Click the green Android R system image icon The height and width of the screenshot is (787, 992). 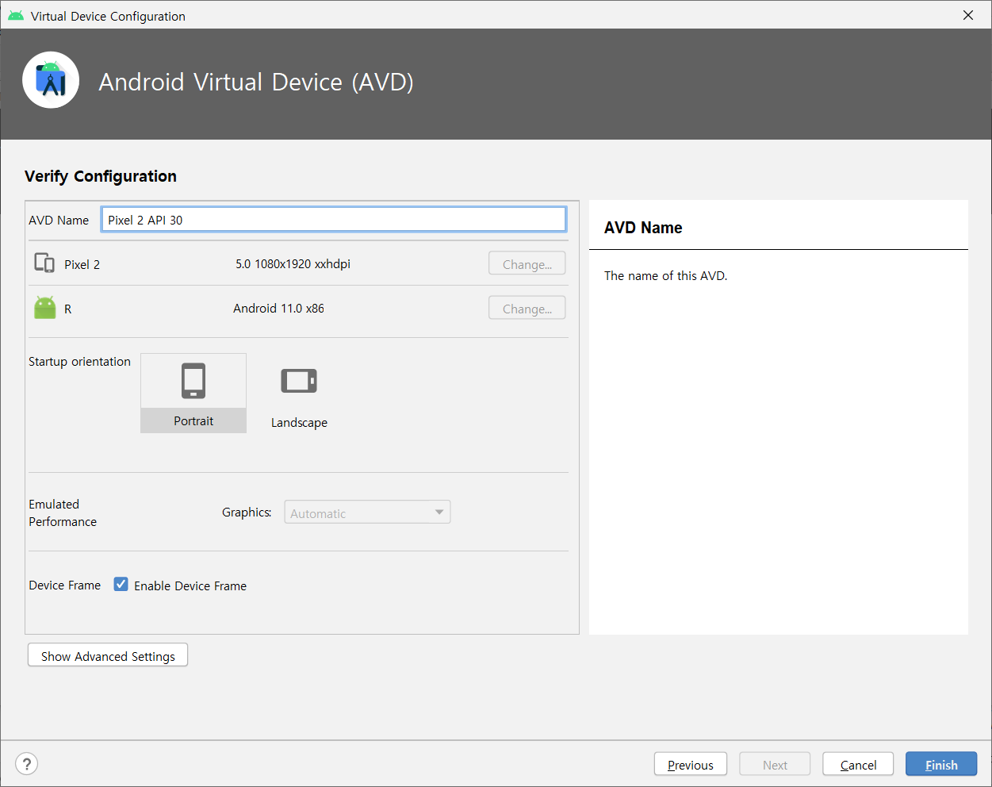45,308
